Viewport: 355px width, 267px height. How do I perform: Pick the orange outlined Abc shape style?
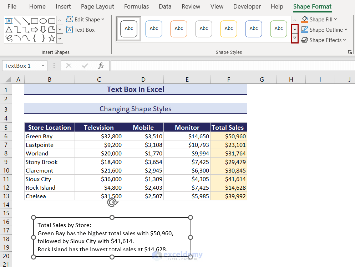tap(179, 29)
